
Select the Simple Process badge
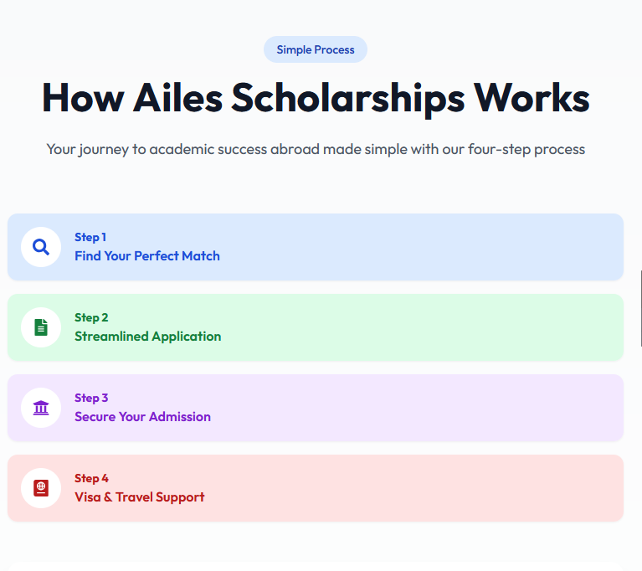click(316, 49)
